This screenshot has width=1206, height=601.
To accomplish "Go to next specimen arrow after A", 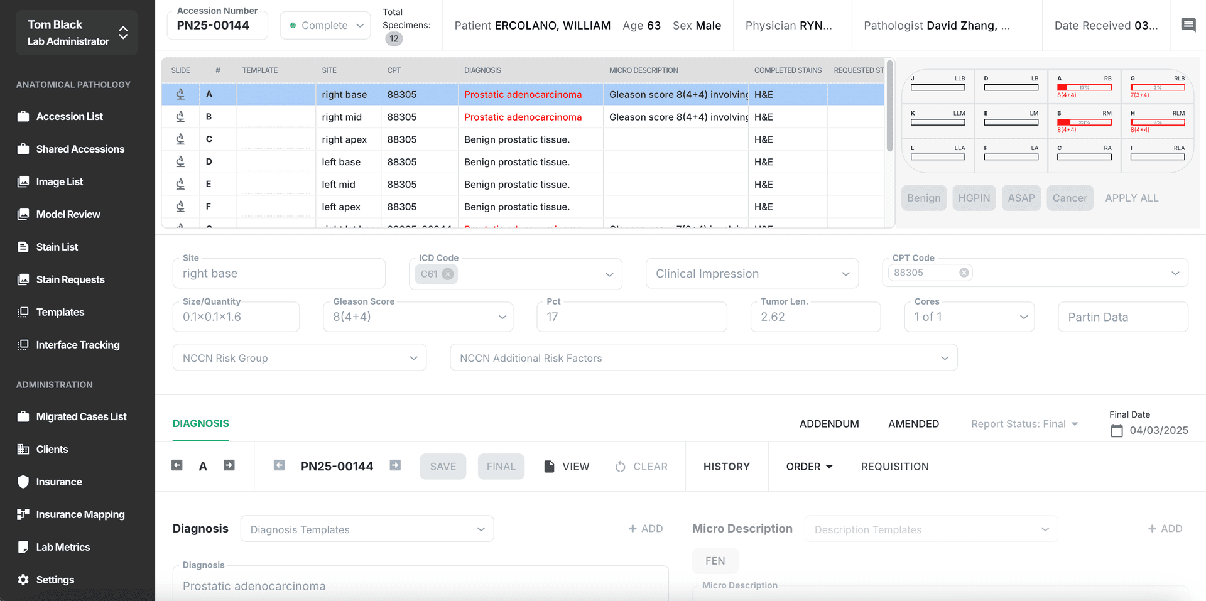I will pyautogui.click(x=229, y=465).
